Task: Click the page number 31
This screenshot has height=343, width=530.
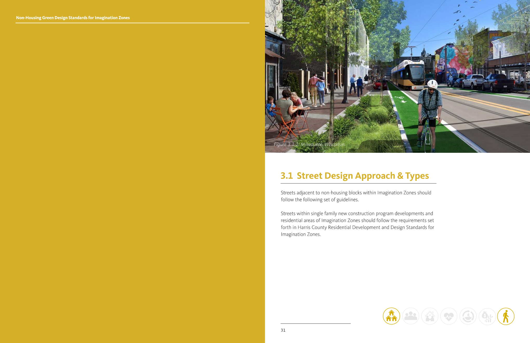Action: click(283, 331)
